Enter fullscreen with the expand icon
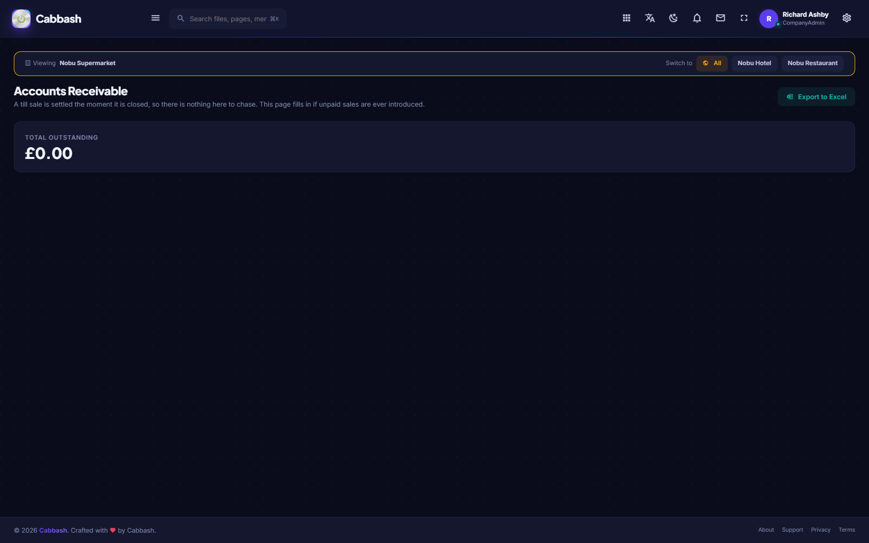 pyautogui.click(x=744, y=18)
